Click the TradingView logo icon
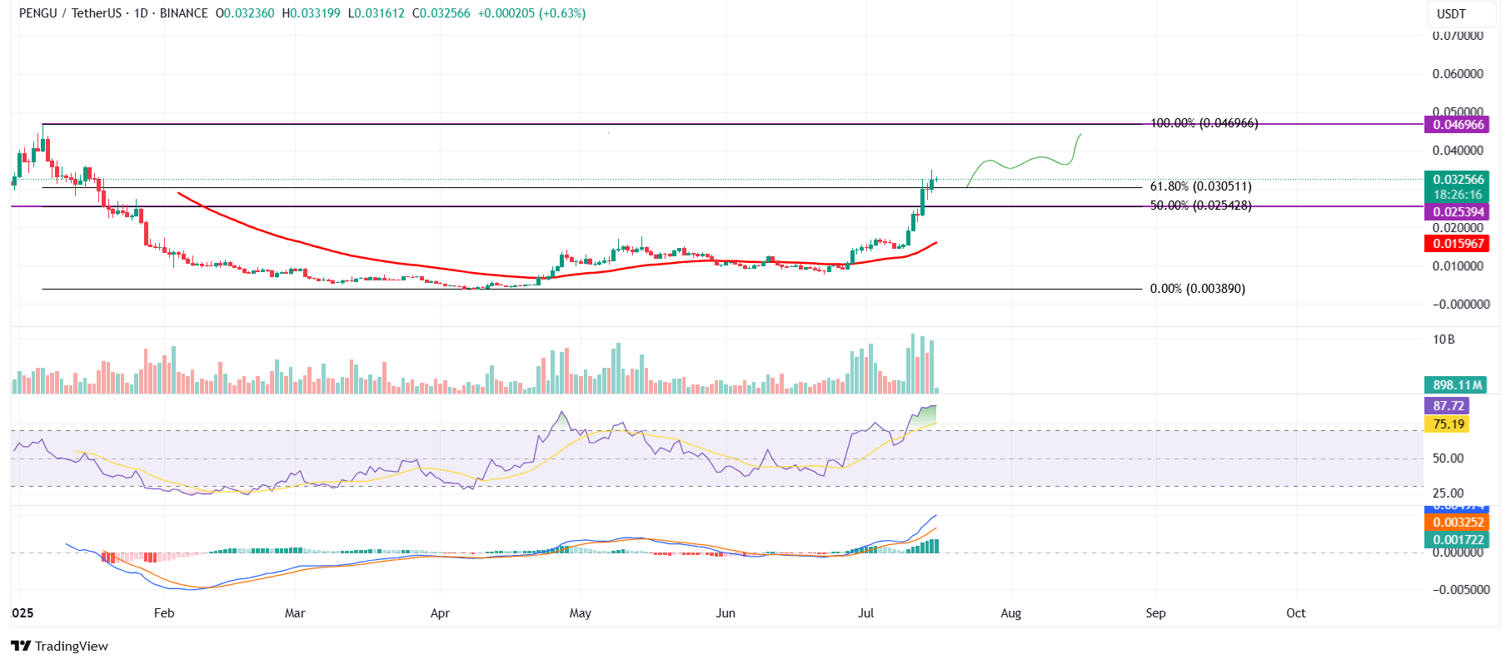Screen dimensions: 1511x664 coord(21,647)
